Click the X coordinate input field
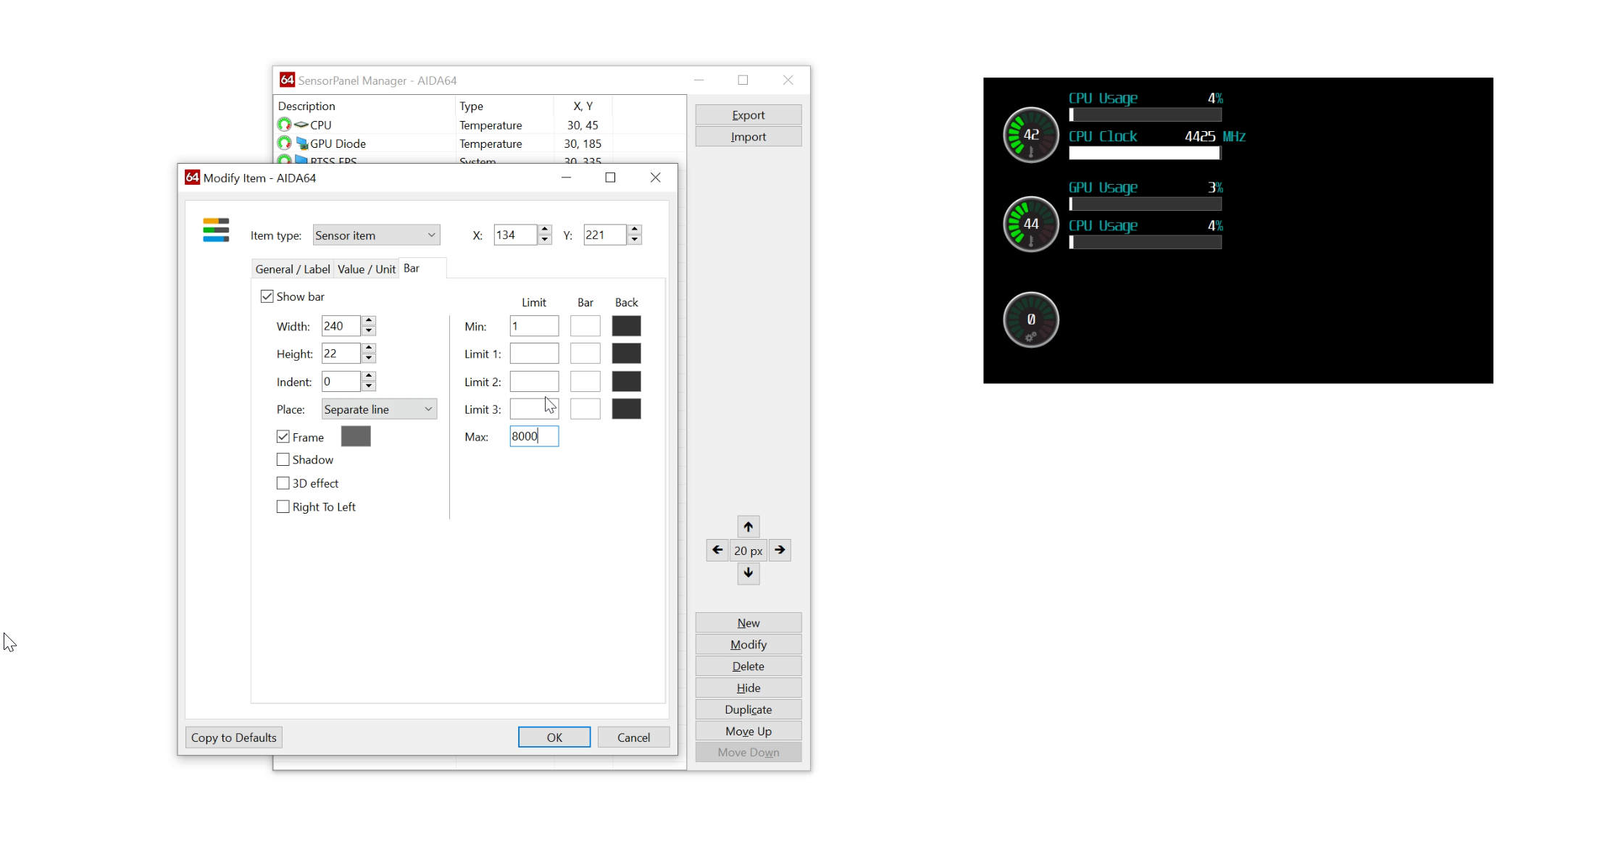The width and height of the screenshot is (1618, 852). click(x=516, y=235)
